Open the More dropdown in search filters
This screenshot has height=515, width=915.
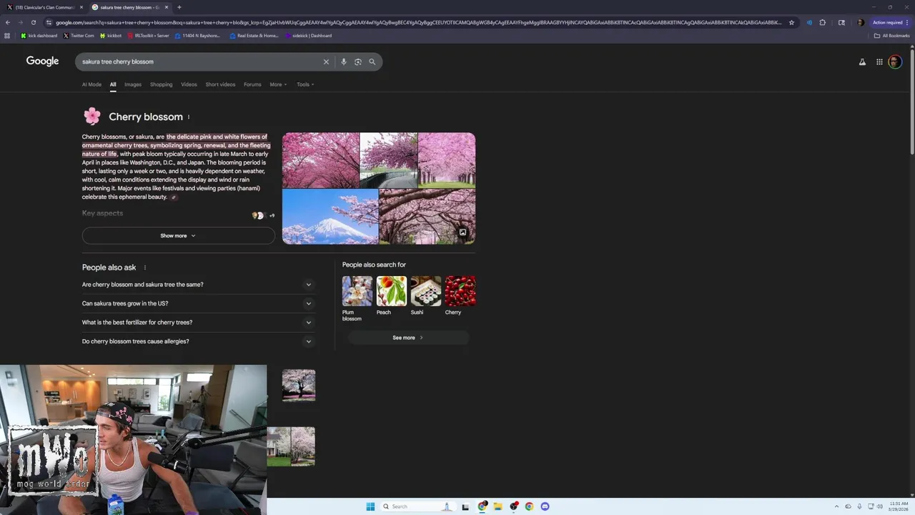(278, 84)
